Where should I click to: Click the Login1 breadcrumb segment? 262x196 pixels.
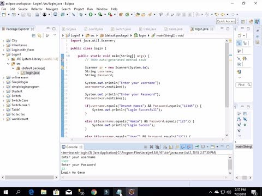[x=75, y=35]
